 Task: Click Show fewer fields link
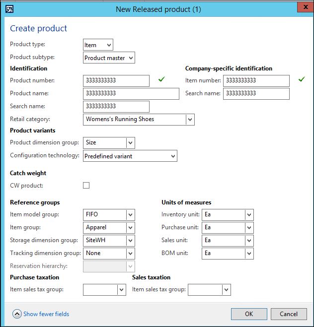[46, 314]
